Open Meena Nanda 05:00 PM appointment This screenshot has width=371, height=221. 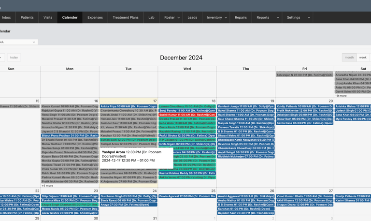[70, 209]
